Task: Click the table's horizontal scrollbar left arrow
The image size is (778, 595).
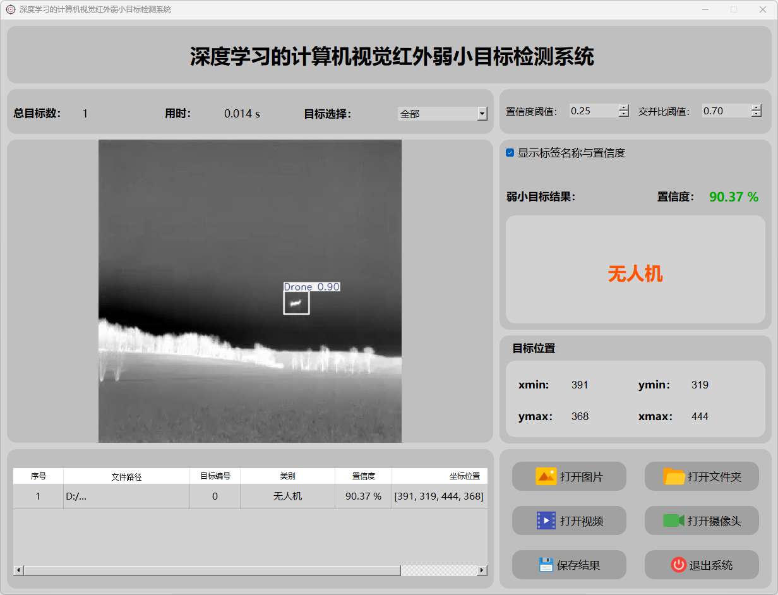Action: (x=18, y=570)
